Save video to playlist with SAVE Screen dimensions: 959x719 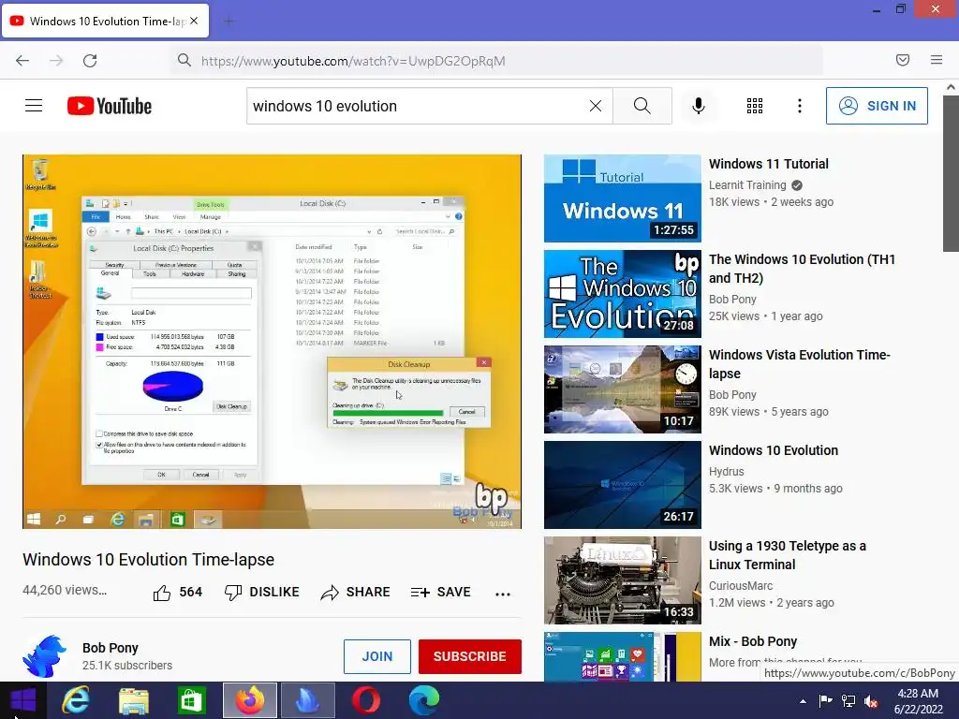(440, 592)
